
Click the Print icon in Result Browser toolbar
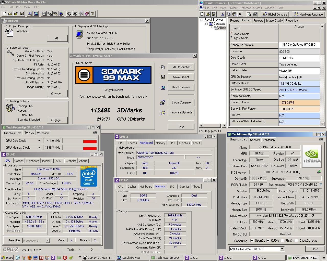(x=255, y=14)
